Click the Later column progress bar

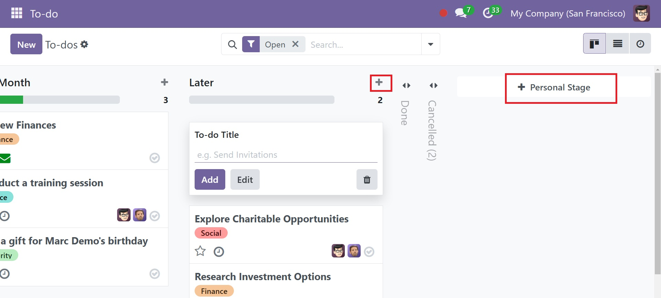coord(262,100)
